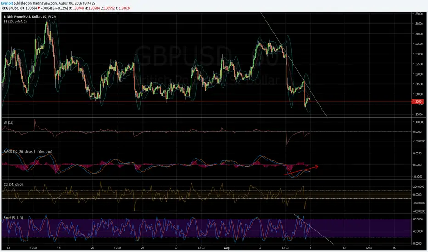Select the MACD (12, 26, close, 9) indicator label

(28, 152)
